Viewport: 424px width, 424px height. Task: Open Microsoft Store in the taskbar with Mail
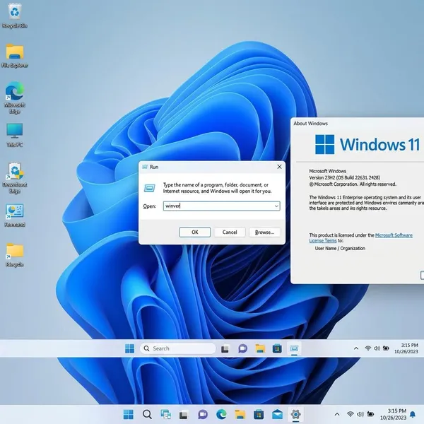259,414
